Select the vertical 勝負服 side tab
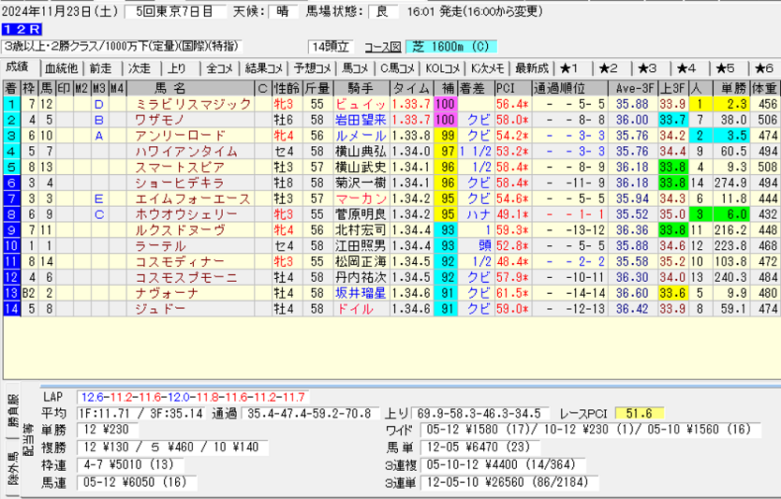This screenshot has height=499, width=781. 12,409
